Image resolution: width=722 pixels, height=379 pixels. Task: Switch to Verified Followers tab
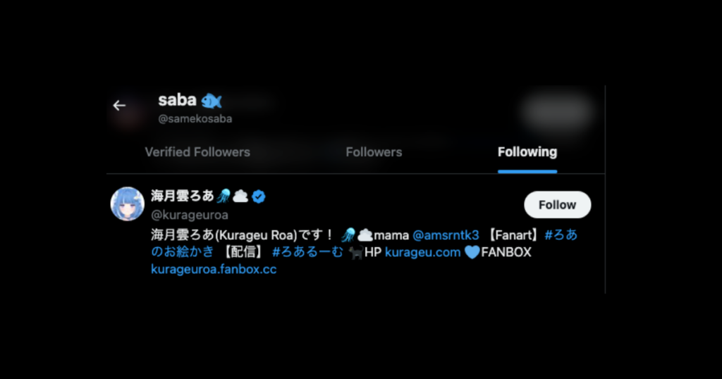point(197,152)
